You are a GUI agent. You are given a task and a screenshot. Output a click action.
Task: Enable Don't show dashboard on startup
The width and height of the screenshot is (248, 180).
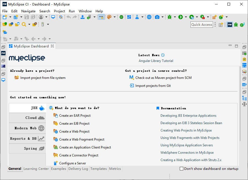coord(181,169)
